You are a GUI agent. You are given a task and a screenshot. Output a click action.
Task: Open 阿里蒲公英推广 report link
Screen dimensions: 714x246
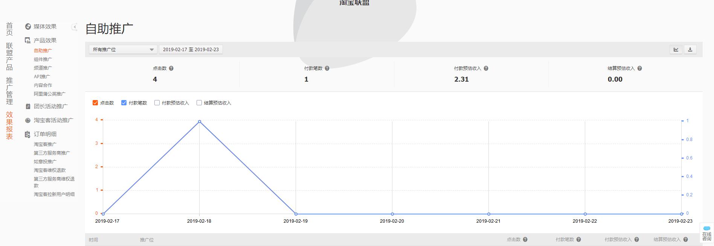(x=50, y=94)
